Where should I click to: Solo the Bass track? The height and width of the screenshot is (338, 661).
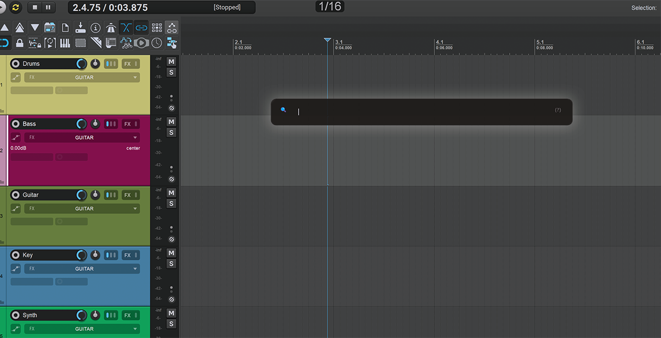coord(171,133)
